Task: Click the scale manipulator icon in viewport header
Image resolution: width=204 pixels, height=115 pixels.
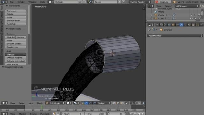Action: [x=95, y=103]
